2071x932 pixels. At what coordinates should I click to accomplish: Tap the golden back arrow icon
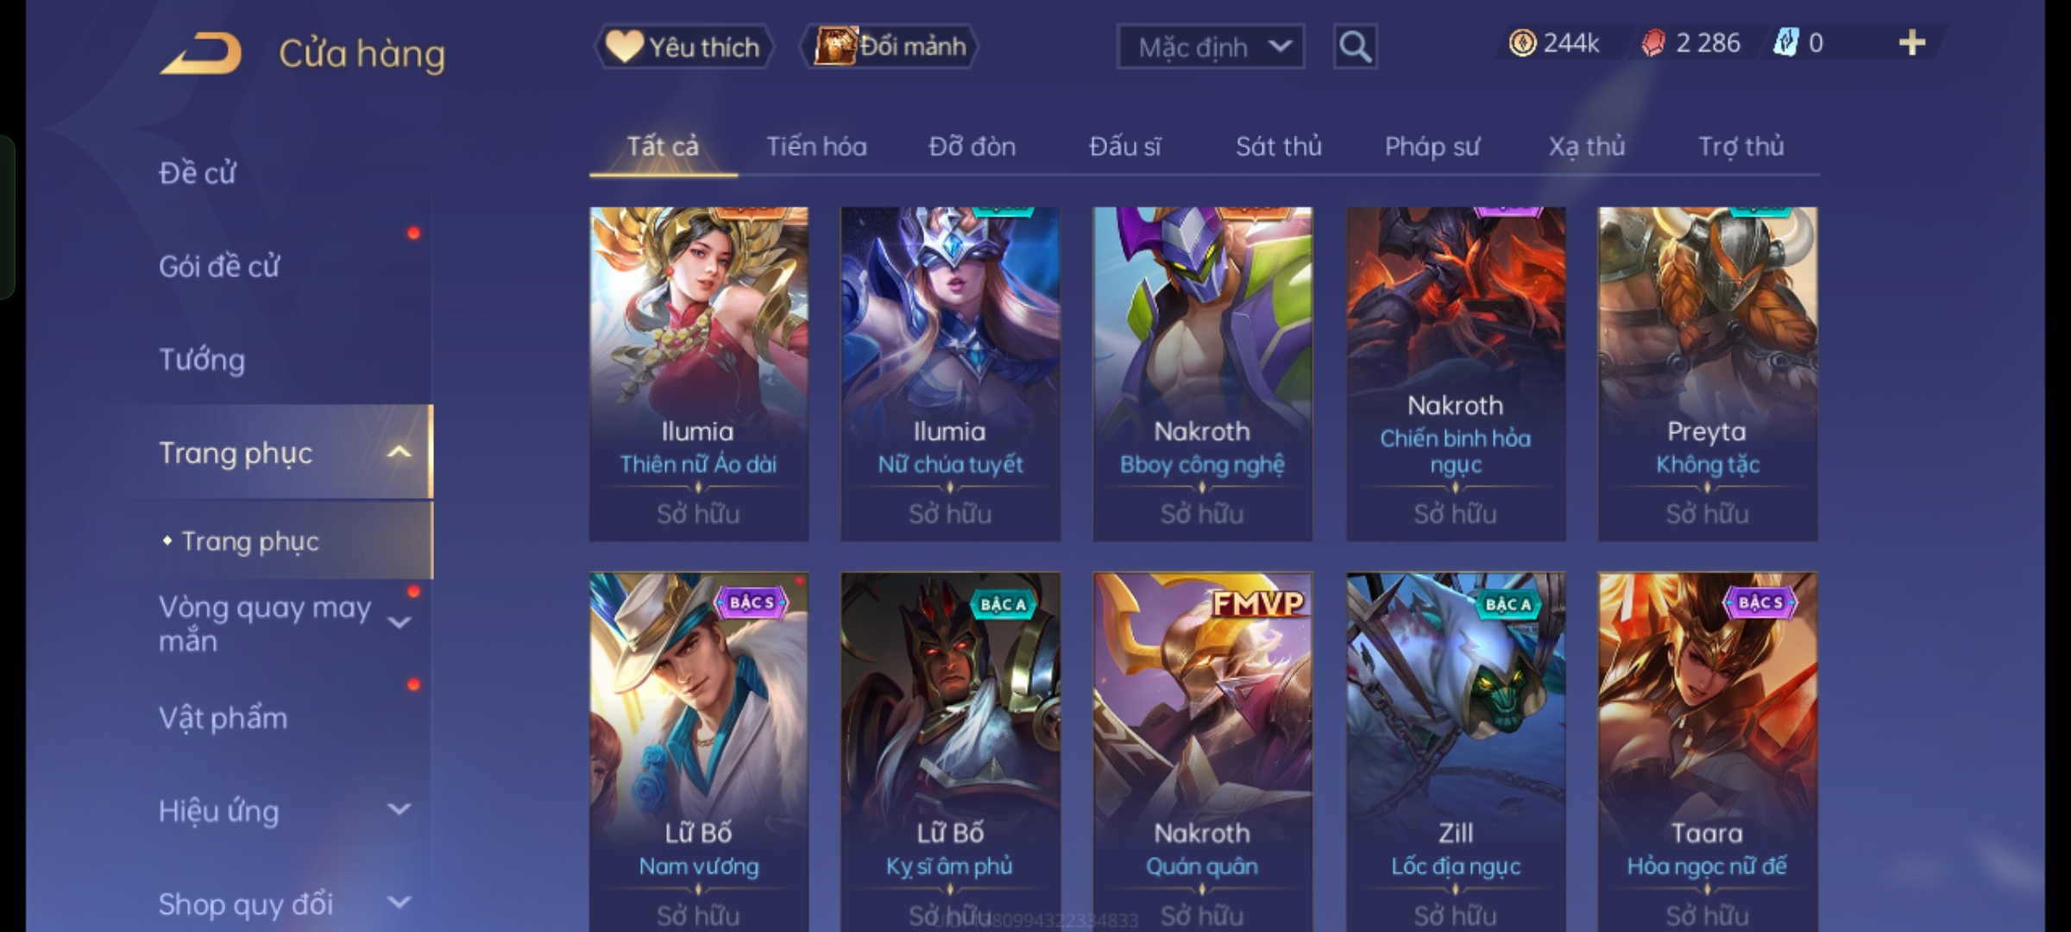point(200,54)
